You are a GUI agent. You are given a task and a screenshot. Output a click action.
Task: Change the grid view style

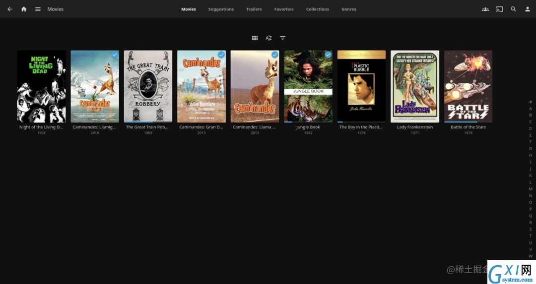click(255, 38)
